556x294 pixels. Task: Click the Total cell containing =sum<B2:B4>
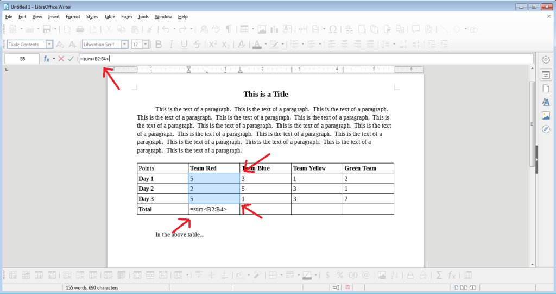pyautogui.click(x=214, y=209)
